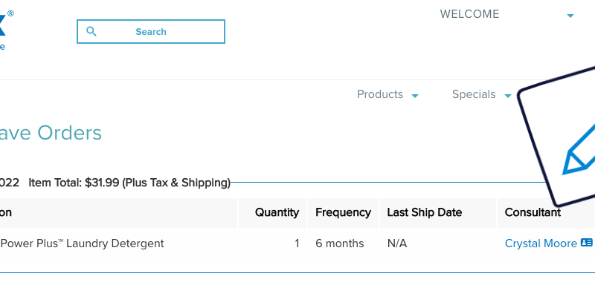The width and height of the screenshot is (595, 288).
Task: Expand the Products menu arrow
Action: [x=415, y=96]
